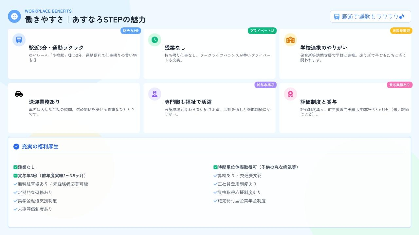Click the train icon beside 駅近3分・通勤ラクラク

[x=19, y=40]
